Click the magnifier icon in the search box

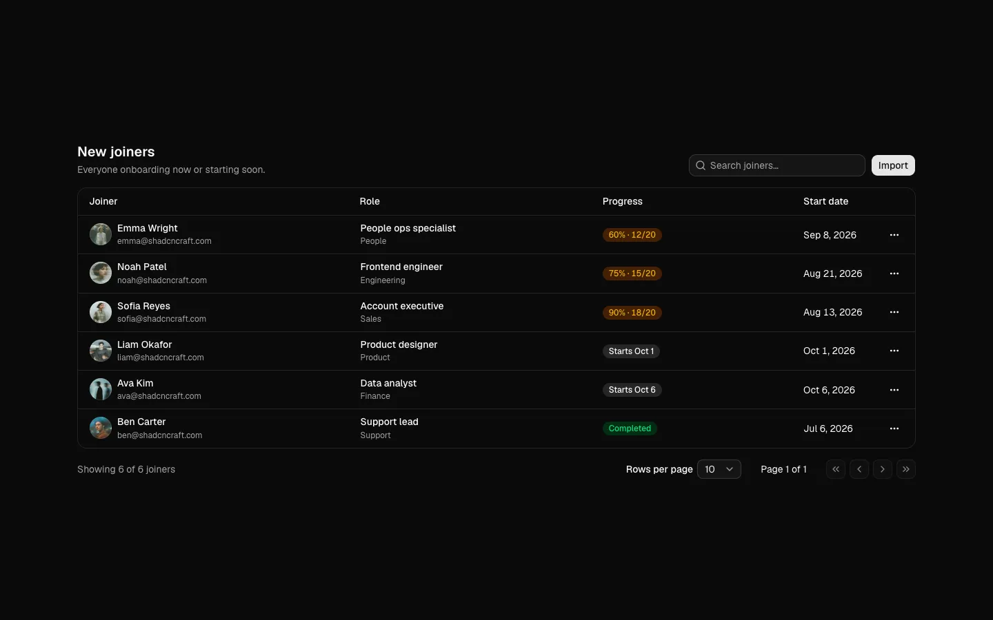701,165
